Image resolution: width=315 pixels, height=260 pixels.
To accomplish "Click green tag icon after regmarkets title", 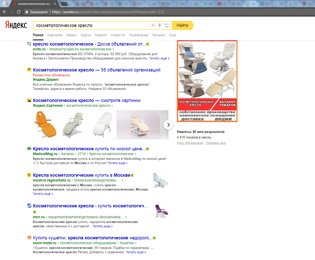I will tap(132, 175).
